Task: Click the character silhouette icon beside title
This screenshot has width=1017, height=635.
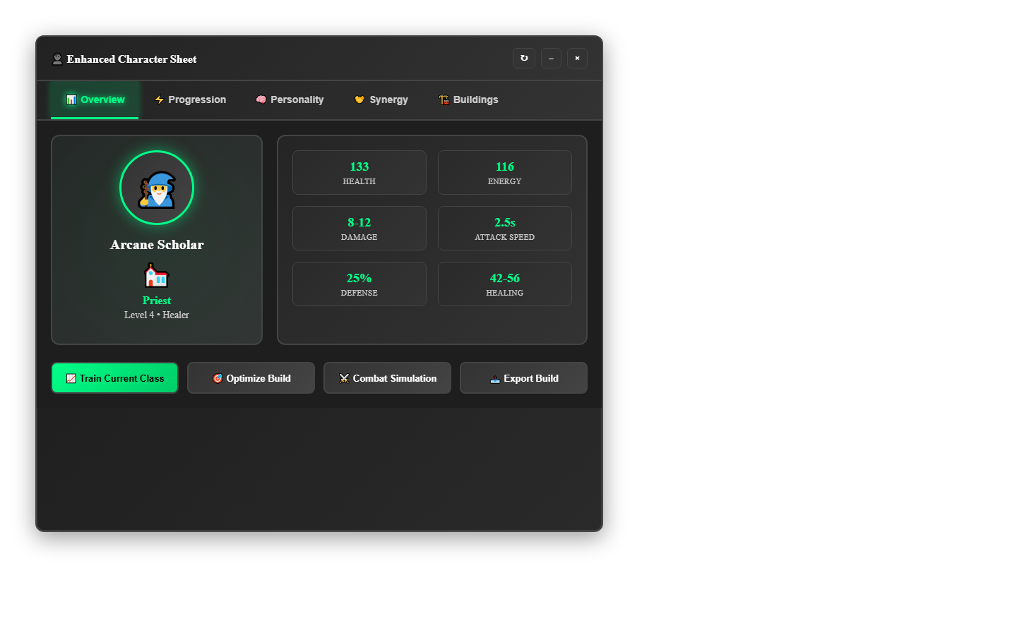Action: tap(57, 59)
